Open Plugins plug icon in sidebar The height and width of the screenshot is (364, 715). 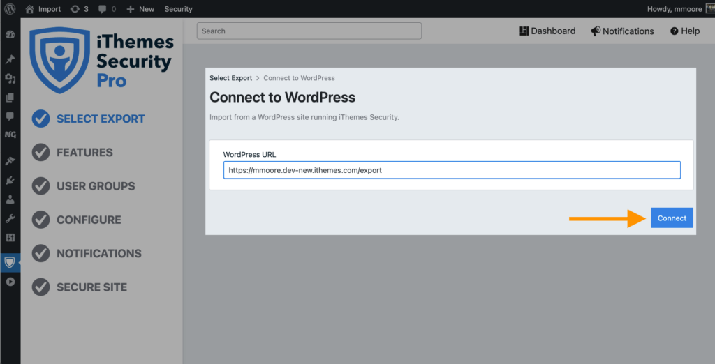click(10, 181)
